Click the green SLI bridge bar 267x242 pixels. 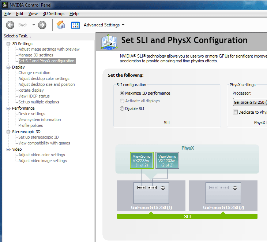(x=187, y=216)
